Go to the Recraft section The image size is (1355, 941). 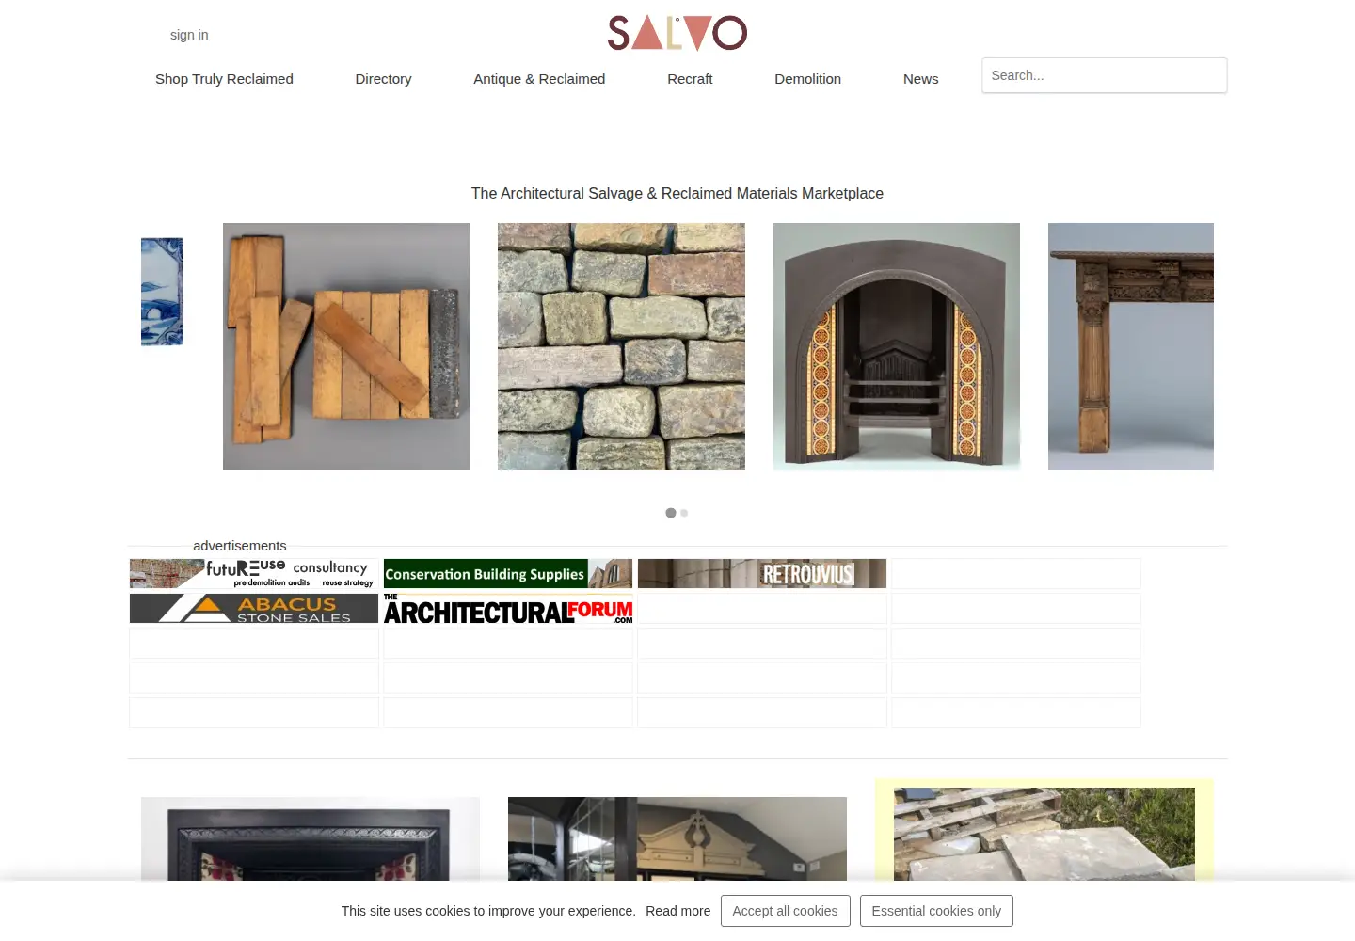pos(690,79)
